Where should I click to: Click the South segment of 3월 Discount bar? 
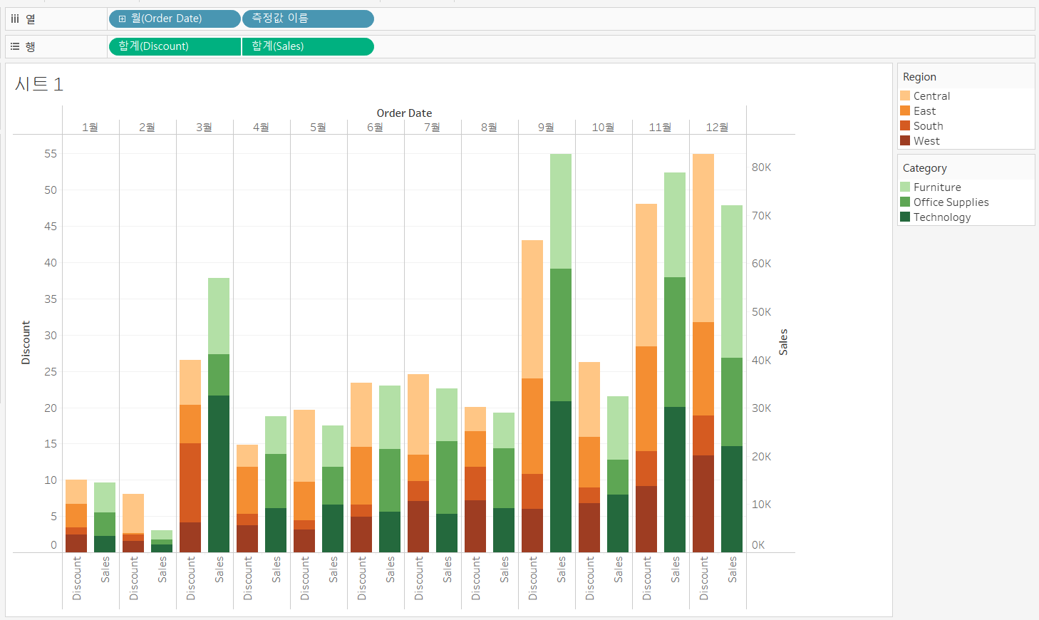tap(190, 482)
